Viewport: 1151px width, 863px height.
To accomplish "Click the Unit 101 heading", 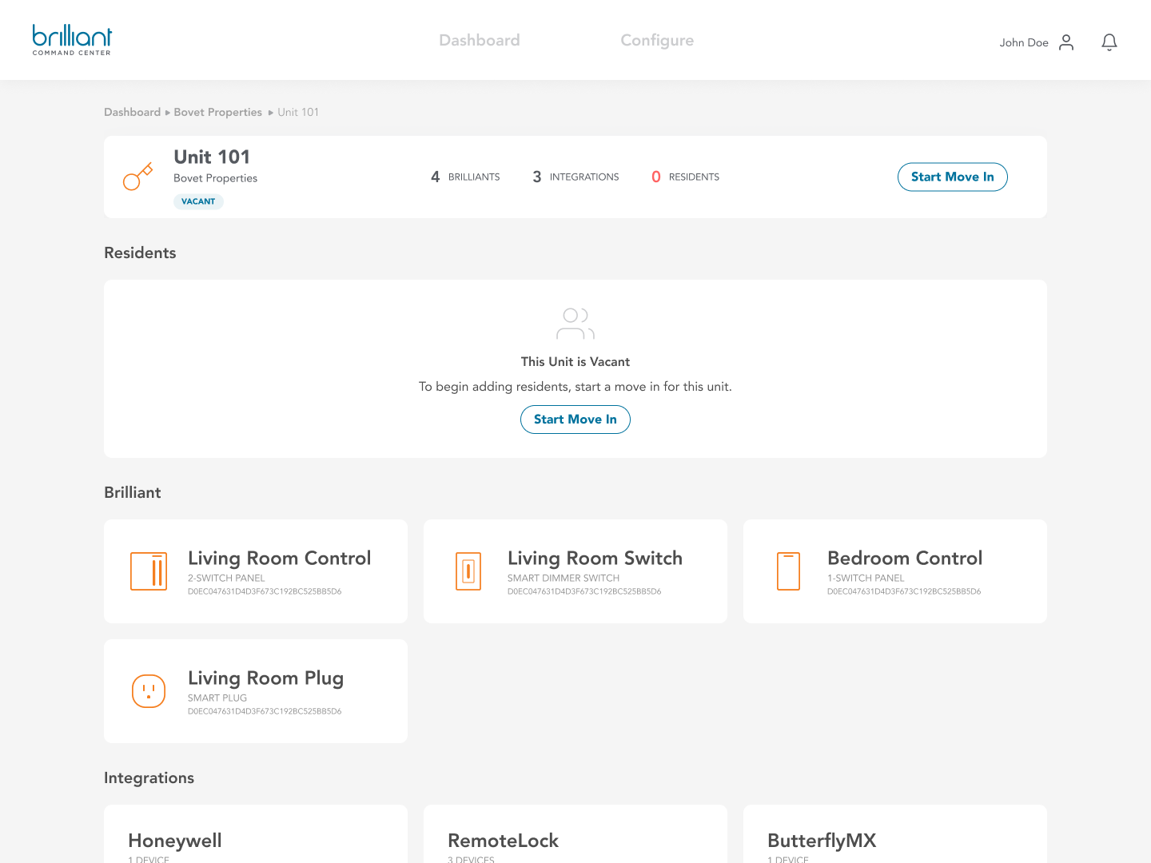I will click(212, 157).
